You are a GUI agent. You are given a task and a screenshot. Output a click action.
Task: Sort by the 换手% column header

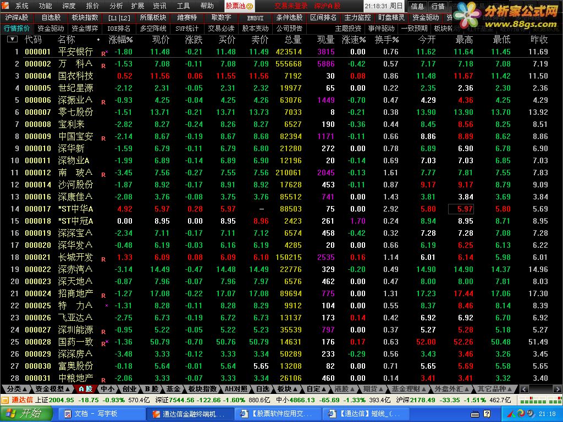pyautogui.click(x=387, y=40)
